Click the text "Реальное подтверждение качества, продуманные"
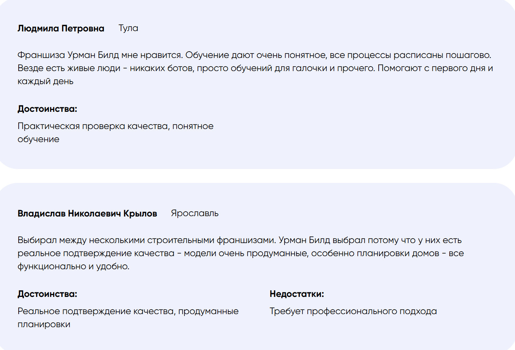 click(x=128, y=311)
